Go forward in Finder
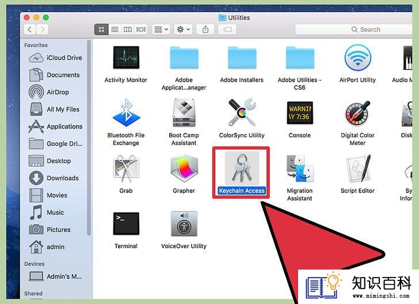This screenshot has height=304, width=419. (42, 29)
